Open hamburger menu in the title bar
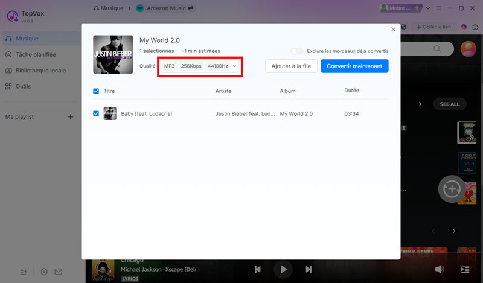Image resolution: width=483 pixels, height=283 pixels. coord(439,8)
